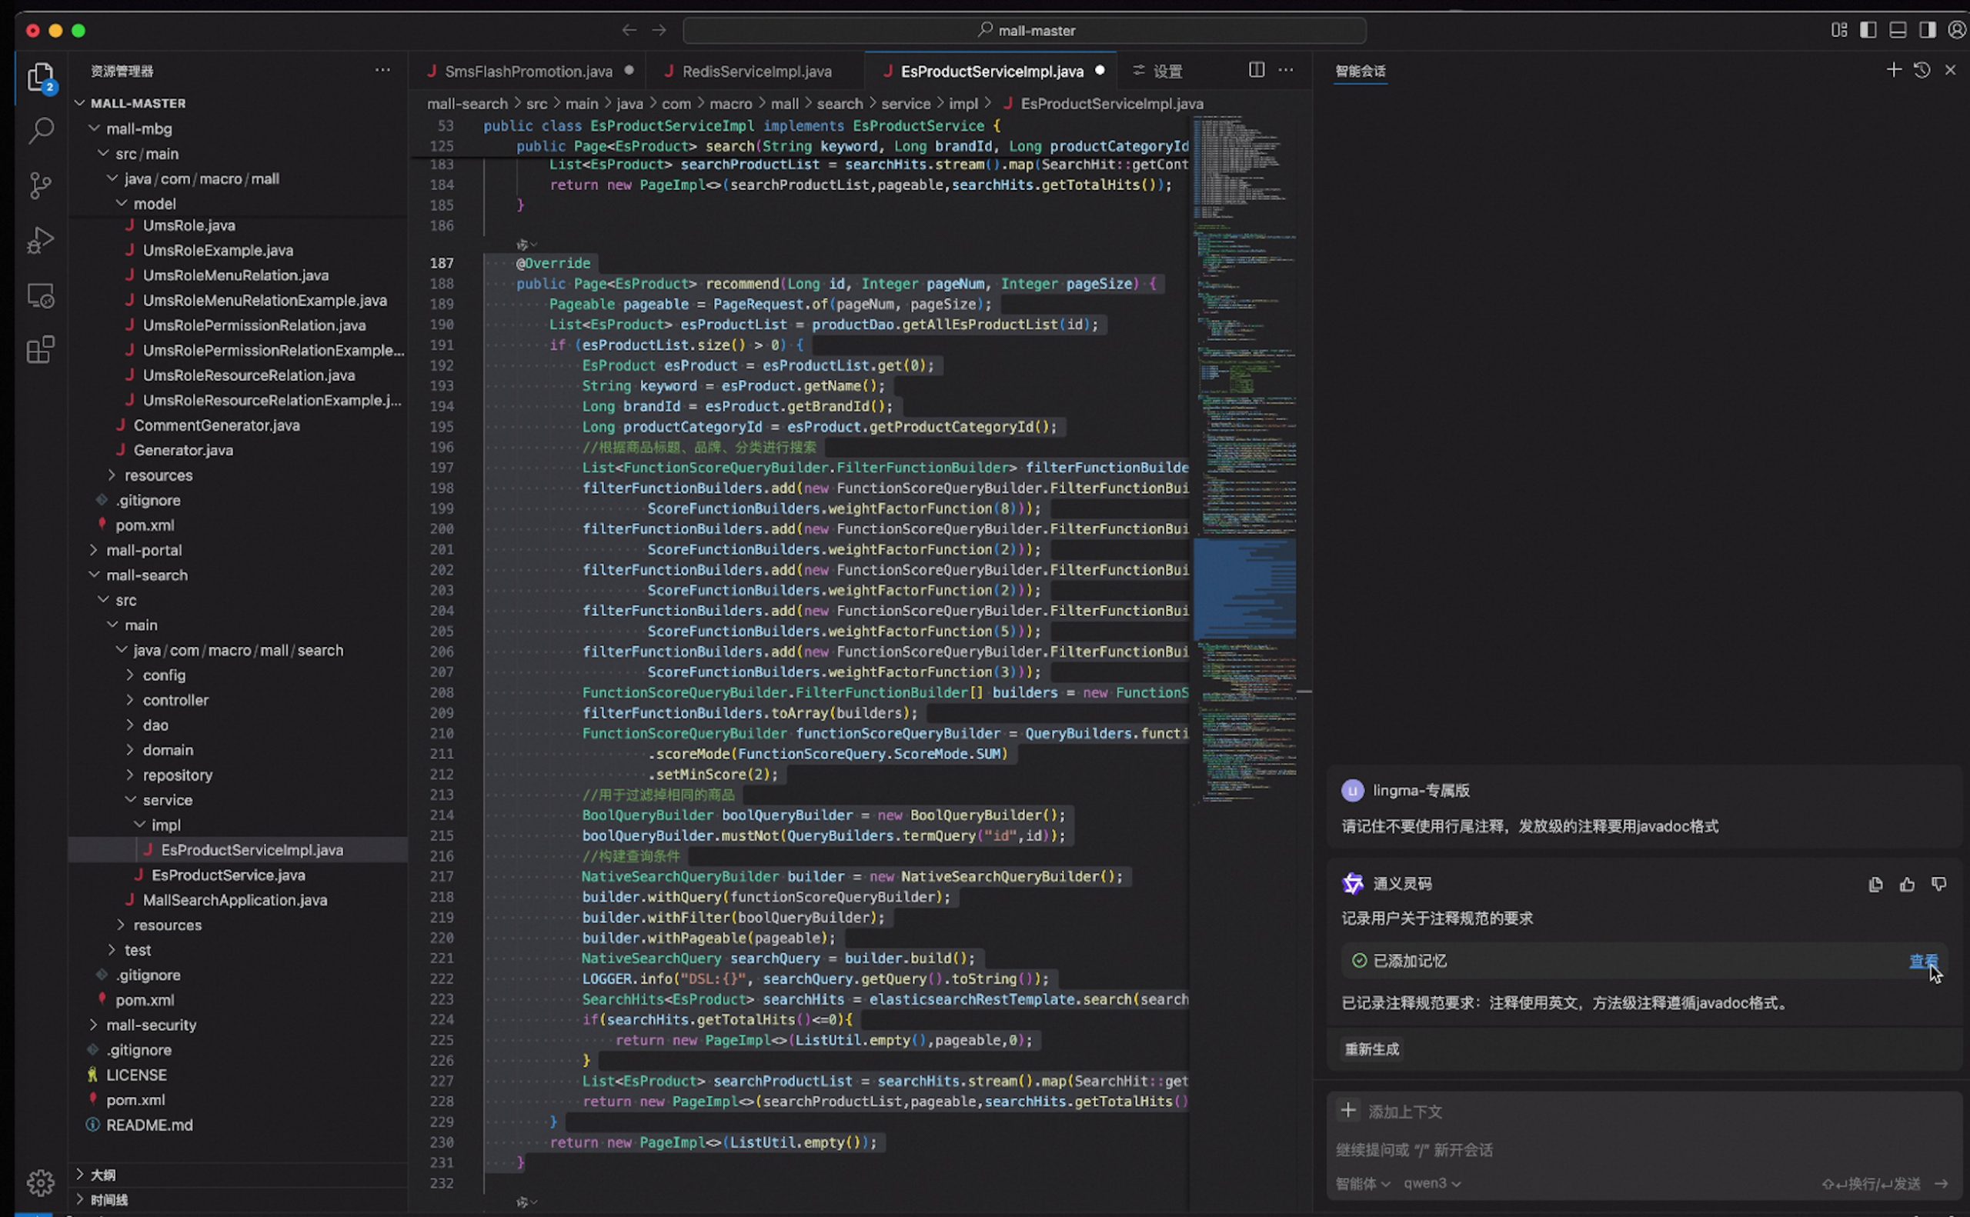Toggle the bottom panel layout button
1970x1217 pixels.
pos(1898,31)
